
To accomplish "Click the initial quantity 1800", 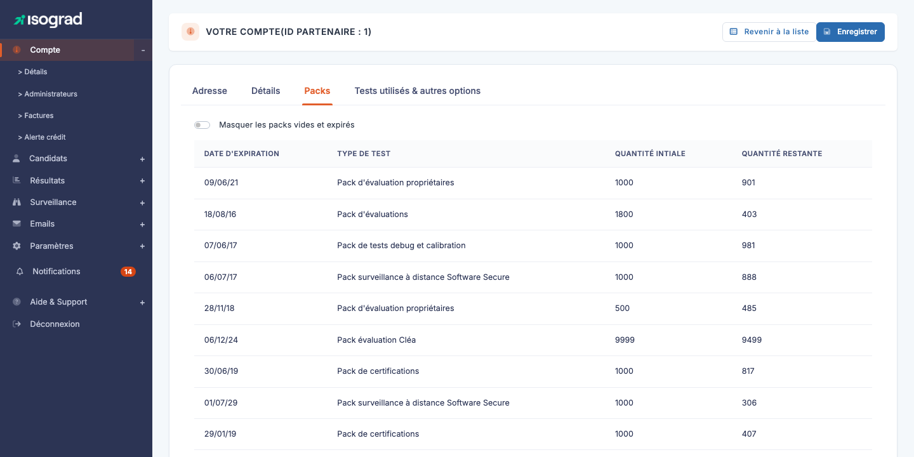I will point(624,215).
